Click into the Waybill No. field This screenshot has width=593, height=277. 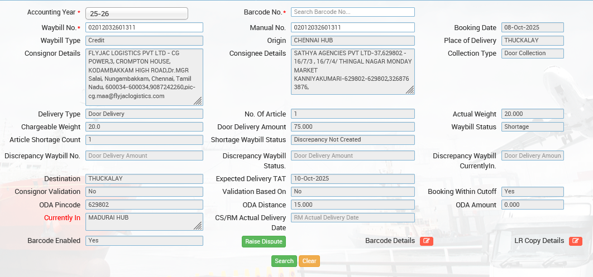[x=144, y=27]
